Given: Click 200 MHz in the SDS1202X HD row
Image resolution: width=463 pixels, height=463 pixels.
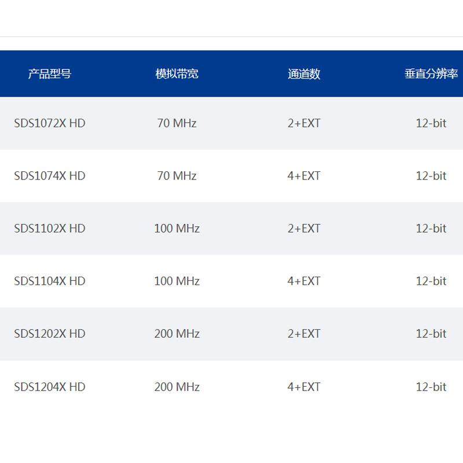Looking at the screenshot, I should pyautogui.click(x=177, y=334).
